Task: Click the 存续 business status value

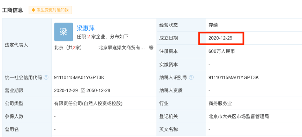Action: click(213, 25)
